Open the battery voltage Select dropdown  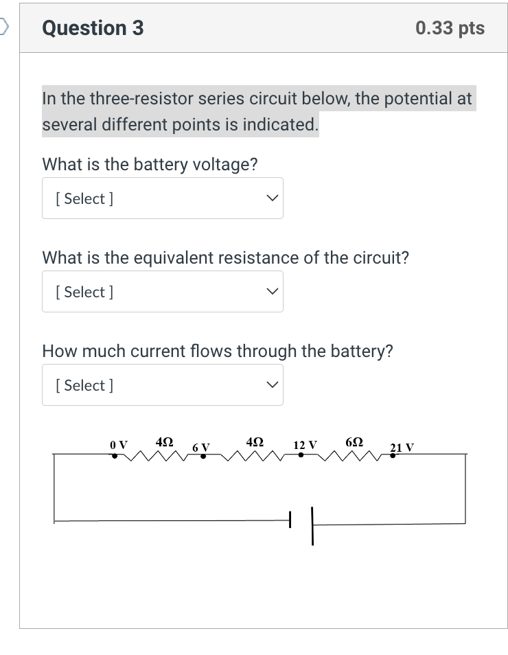tap(163, 198)
